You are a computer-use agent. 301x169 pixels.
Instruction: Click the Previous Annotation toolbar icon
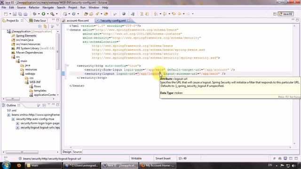click(x=165, y=14)
